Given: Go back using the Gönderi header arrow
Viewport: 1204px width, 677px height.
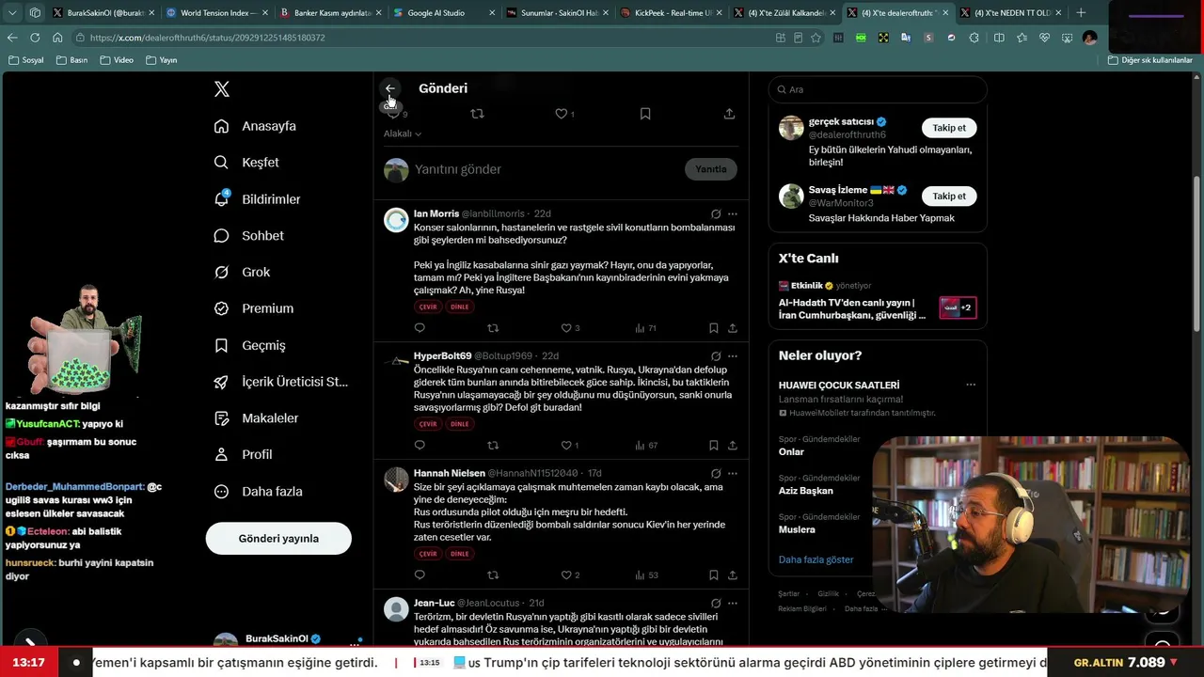Looking at the screenshot, I should click(390, 88).
